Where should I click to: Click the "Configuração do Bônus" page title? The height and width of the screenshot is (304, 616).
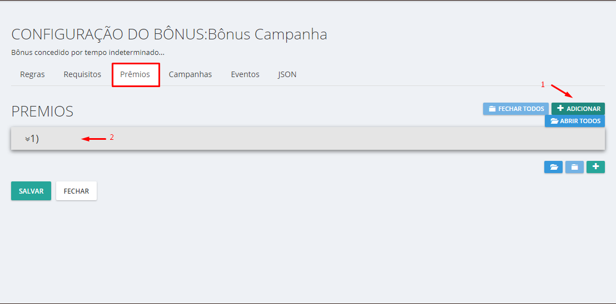[x=169, y=34]
